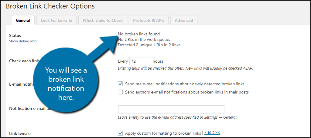Uncheck Send me e-mail notifications checkbox

[120, 84]
